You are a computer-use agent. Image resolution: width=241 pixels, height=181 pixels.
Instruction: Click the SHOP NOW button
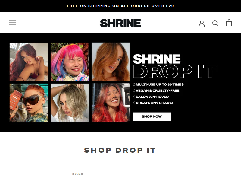point(152,116)
